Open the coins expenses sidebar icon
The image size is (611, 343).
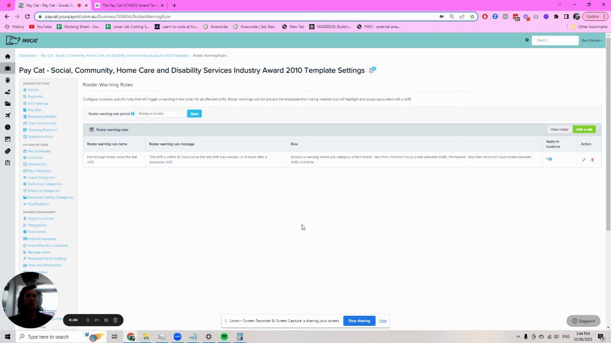pyautogui.click(x=8, y=151)
